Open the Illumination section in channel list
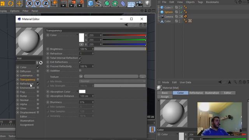249x140 pixels. 27,121
